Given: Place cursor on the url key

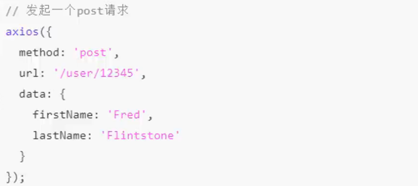Looking at the screenshot, I should coord(29,73).
